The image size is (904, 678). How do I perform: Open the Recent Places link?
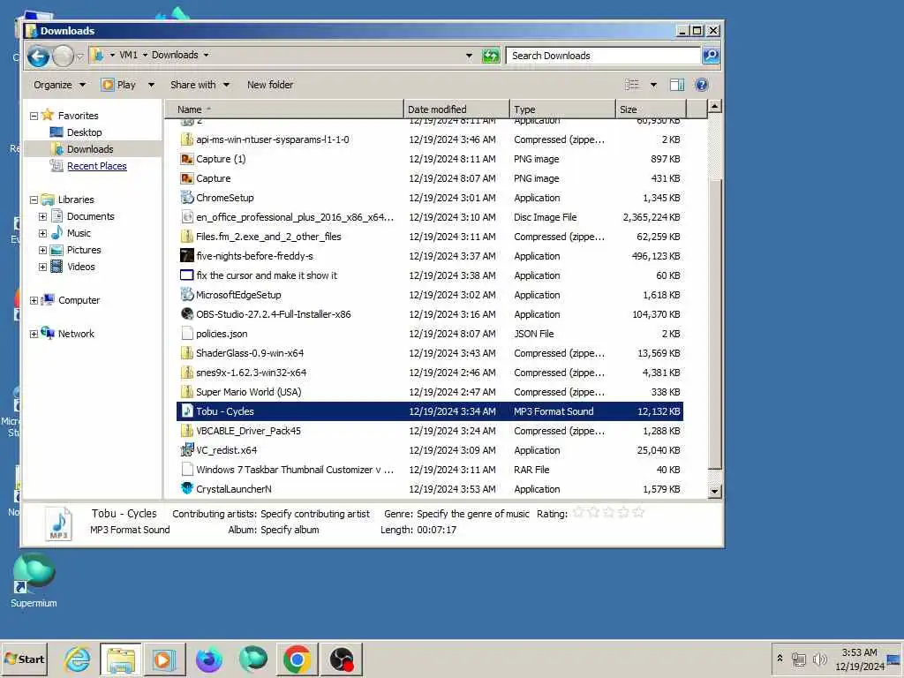[x=96, y=166]
